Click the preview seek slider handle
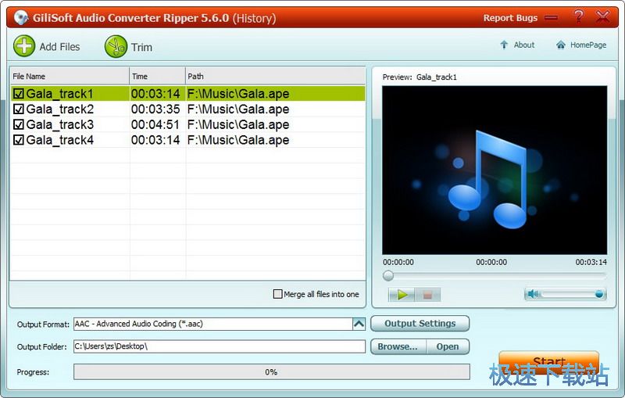Viewport: 625px width, 398px height. tap(388, 276)
